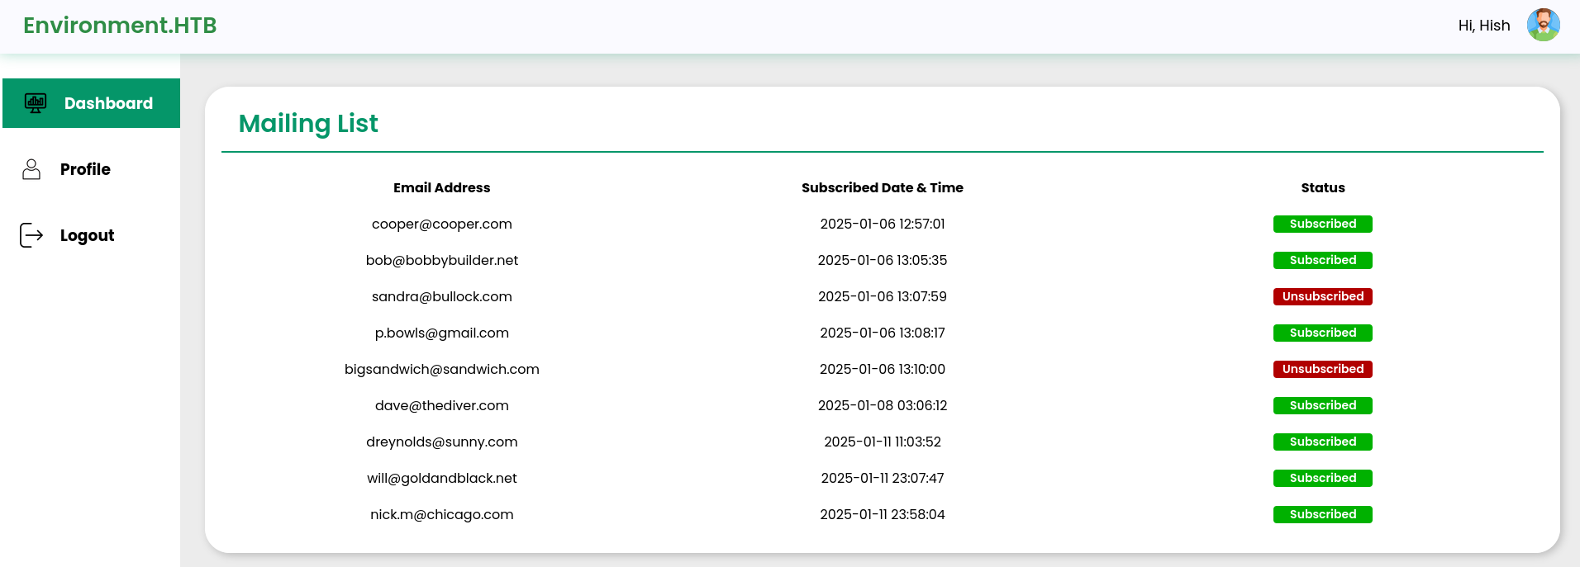Viewport: 1580px width, 567px height.
Task: Click Unsubscribed badge for bigsandwich@sandwich.com
Action: [1322, 369]
